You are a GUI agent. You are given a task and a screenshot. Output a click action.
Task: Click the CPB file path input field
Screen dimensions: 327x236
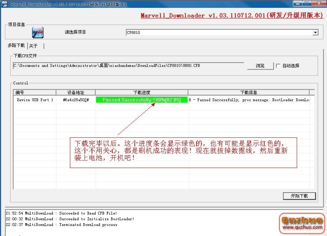(x=128, y=66)
